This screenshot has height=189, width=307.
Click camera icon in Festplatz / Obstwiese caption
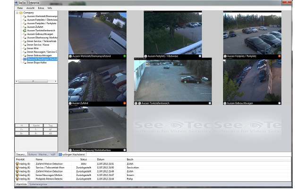pyautogui.click(x=145, y=56)
